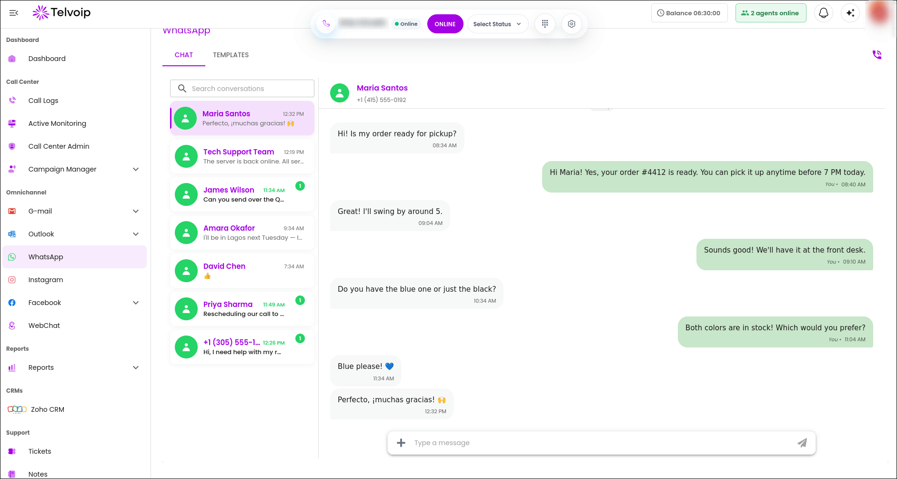This screenshot has width=897, height=479.
Task: Start a call with Maria Santos
Action: 877,55
